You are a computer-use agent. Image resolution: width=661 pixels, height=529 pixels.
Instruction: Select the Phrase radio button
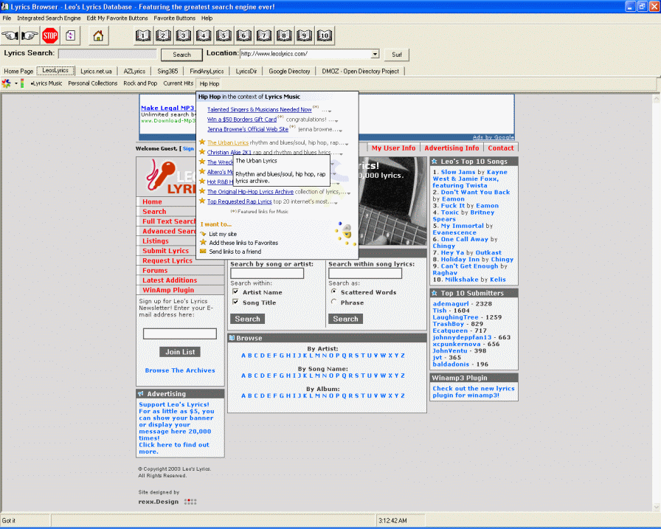pyautogui.click(x=334, y=302)
